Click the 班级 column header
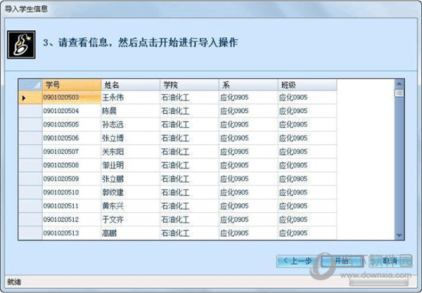 pos(307,84)
